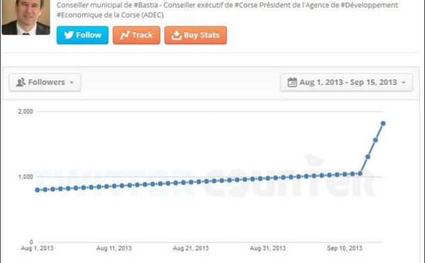This screenshot has width=425, height=263.
Task: Click the data point where spike begins
Action: 361,173
